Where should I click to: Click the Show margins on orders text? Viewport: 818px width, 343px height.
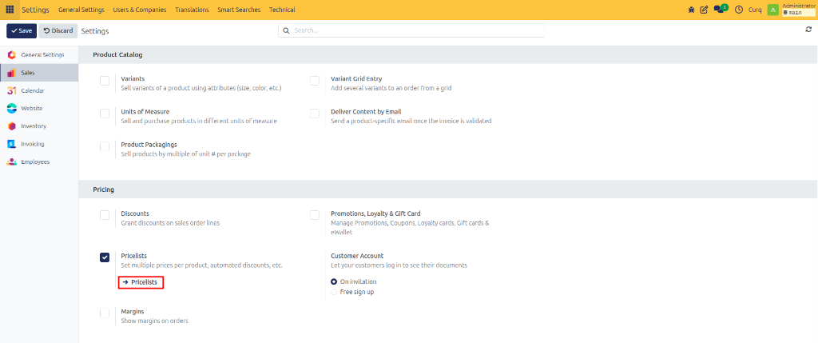click(x=154, y=321)
